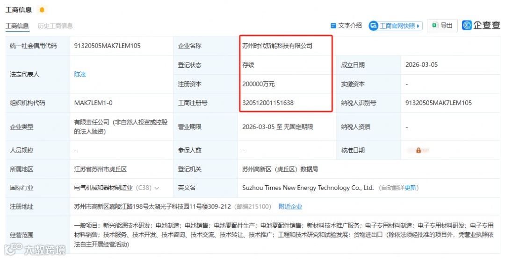The width and height of the screenshot is (505, 259).
Task: Click organization code MAK7LEM1-0
Action: pyautogui.click(x=94, y=103)
